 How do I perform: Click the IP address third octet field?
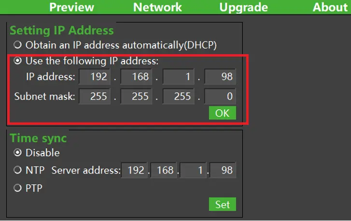(x=178, y=77)
